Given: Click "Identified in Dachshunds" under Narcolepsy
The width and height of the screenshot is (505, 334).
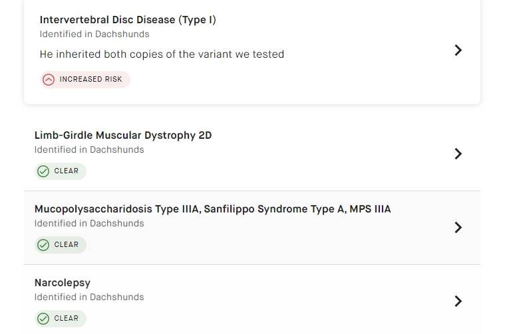Looking at the screenshot, I should point(89,297).
